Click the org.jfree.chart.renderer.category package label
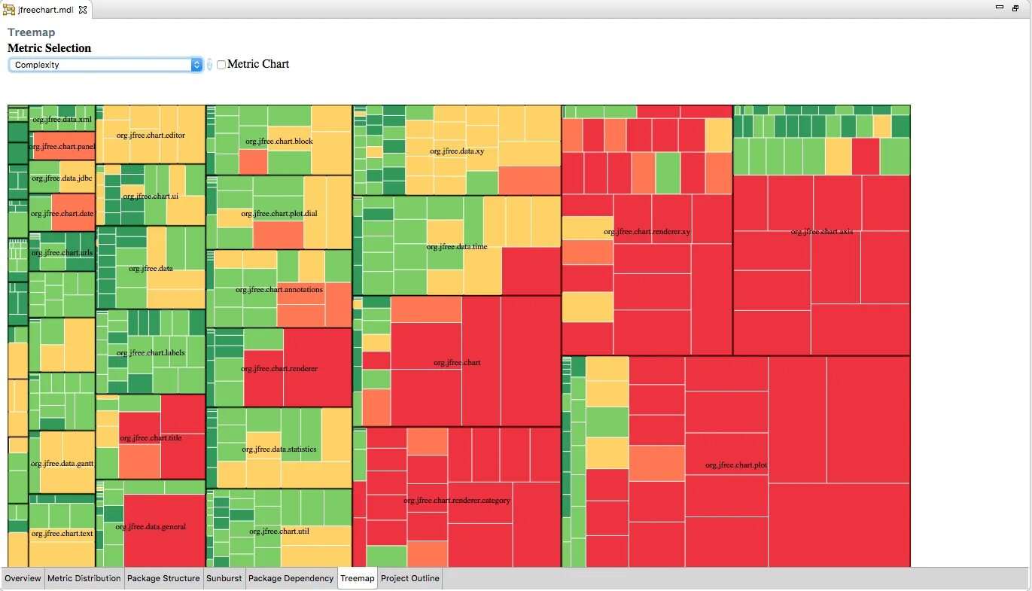This screenshot has width=1032, height=591. [x=457, y=500]
